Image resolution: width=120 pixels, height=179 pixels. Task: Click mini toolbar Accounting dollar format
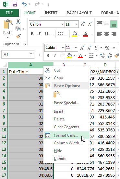click(x=96, y=48)
